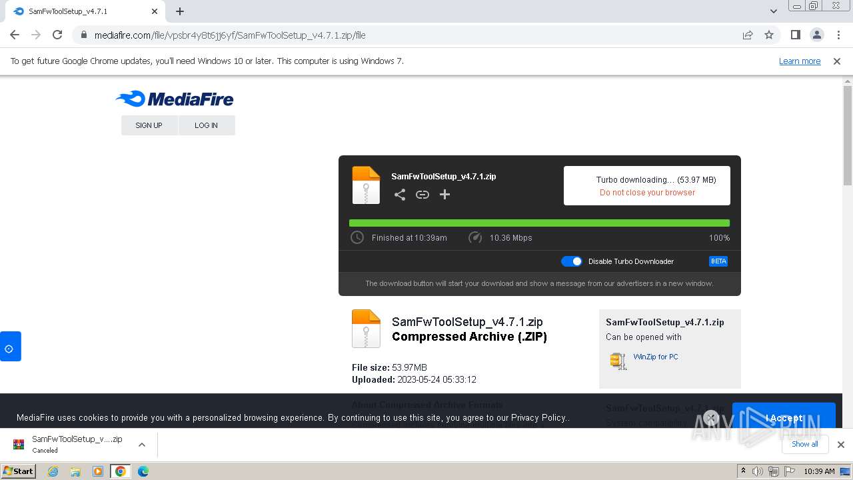The width and height of the screenshot is (853, 480).
Task: Click 'File size: 53.97MB' text
Action: click(x=389, y=367)
